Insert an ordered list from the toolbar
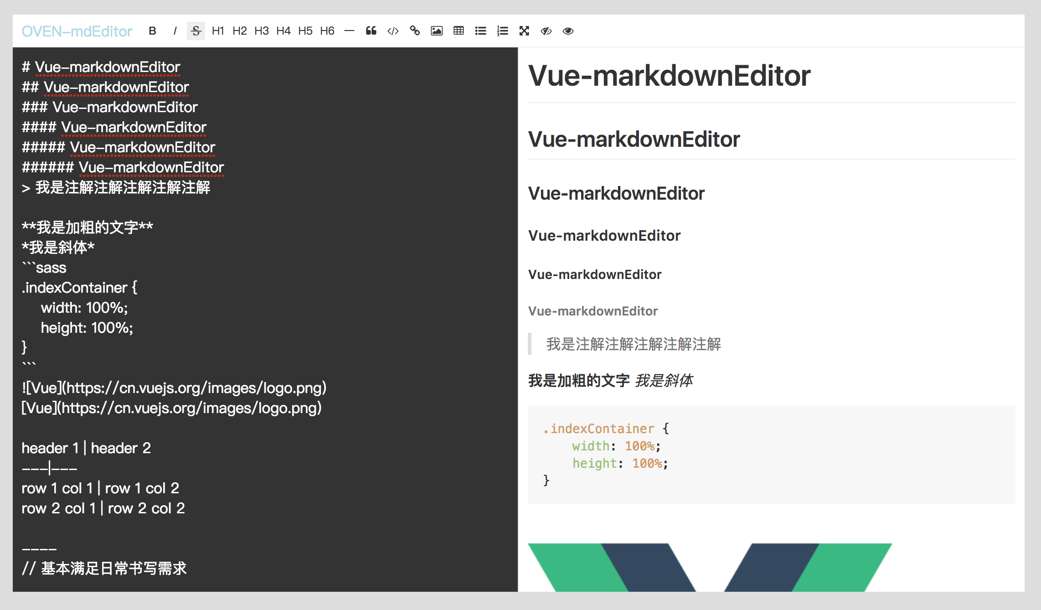 click(502, 31)
